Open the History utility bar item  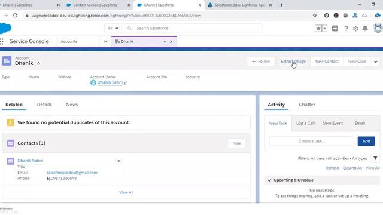pos(6,209)
